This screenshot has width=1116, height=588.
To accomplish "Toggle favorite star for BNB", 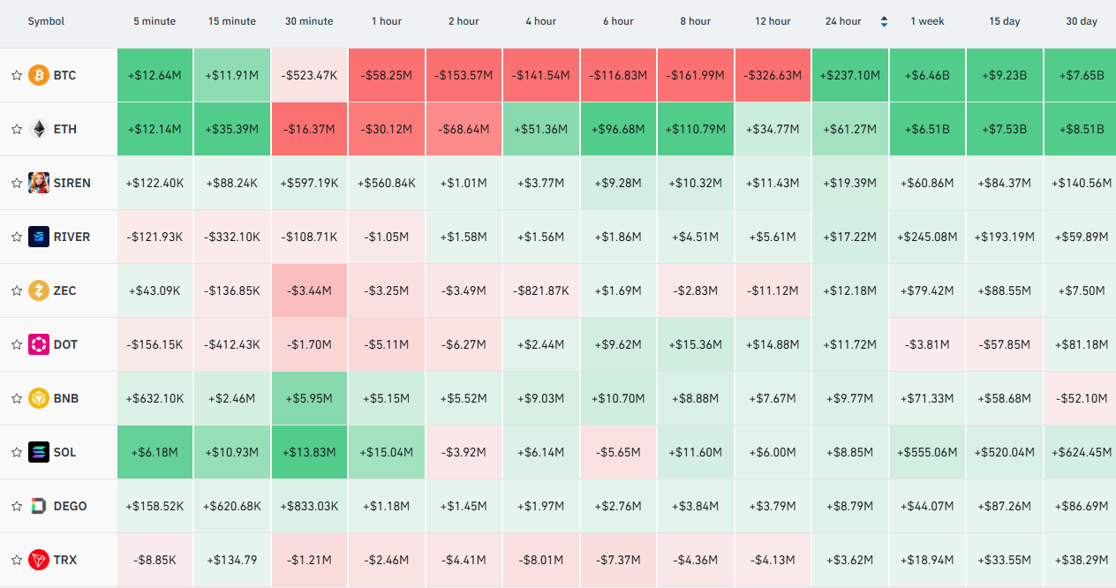I will point(16,399).
